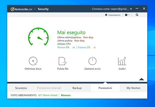Image resolution: width=155 pixels, height=107 pixels.
Task: Select the Prestazioni tab
Action: pos(105,88)
